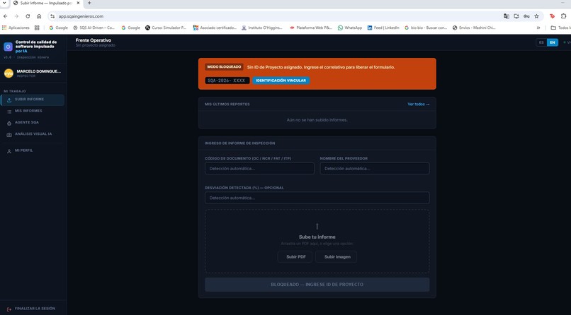Screen dimensions: 571x315
Task: Open the bio bio - Buscar con... bookmark
Action: [x=426, y=28]
